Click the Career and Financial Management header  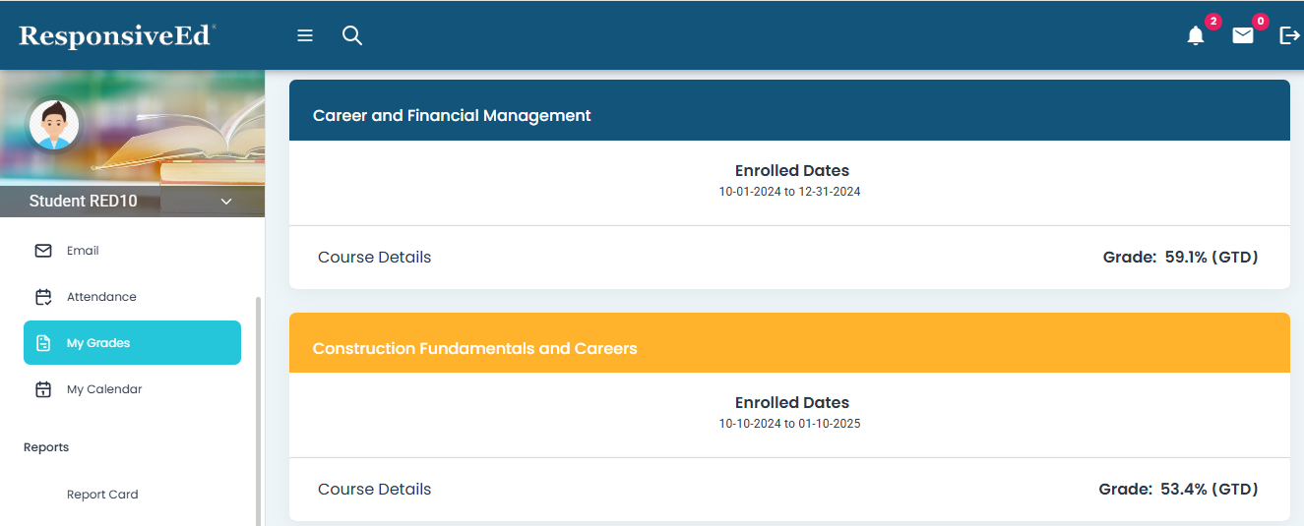click(x=452, y=116)
